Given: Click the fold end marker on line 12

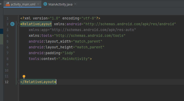Looking at the screenshot, I should click(19, 82).
